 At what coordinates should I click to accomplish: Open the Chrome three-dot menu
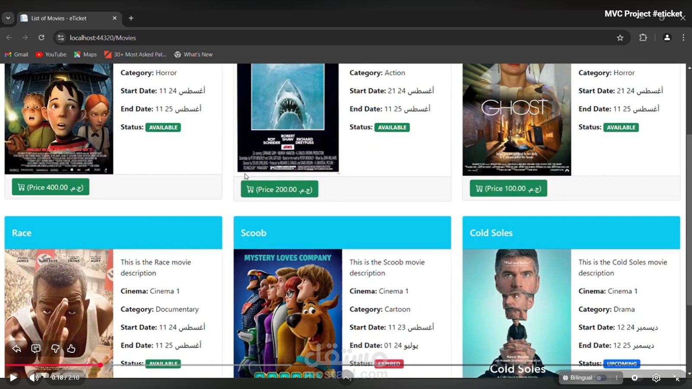683,38
